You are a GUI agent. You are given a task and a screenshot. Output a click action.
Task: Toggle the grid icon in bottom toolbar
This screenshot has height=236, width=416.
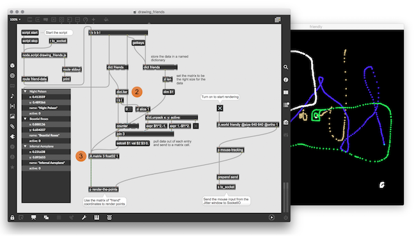[59, 217]
